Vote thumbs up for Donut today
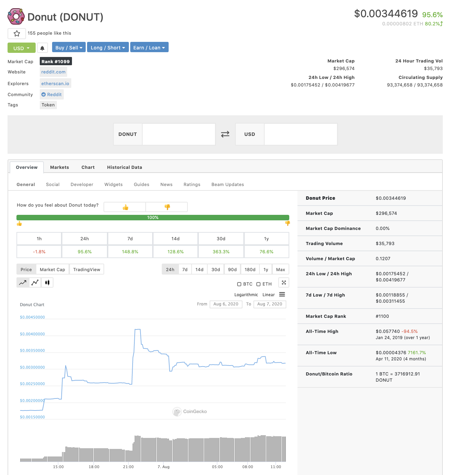 click(125, 207)
